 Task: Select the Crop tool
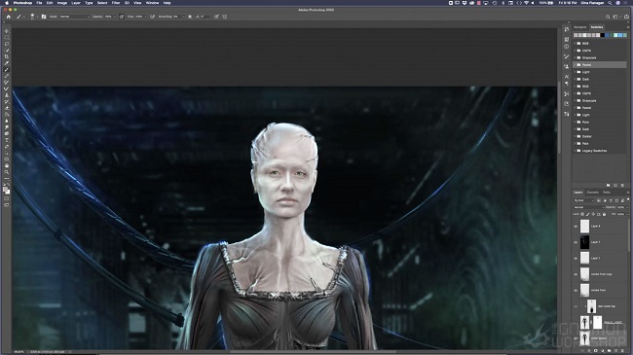pyautogui.click(x=7, y=56)
